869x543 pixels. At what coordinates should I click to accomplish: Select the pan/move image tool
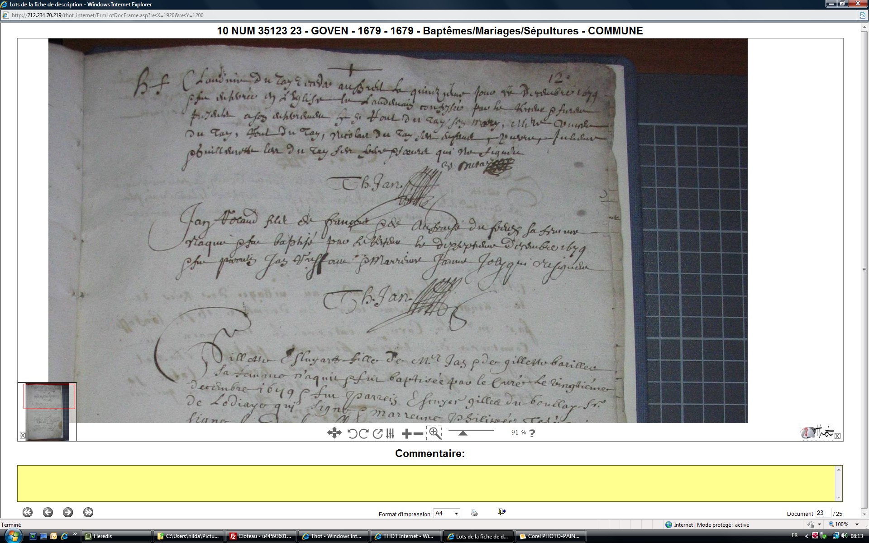click(x=334, y=433)
